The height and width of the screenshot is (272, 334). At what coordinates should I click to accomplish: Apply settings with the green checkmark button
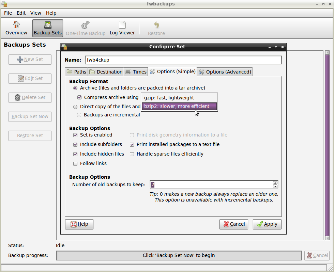tap(267, 224)
